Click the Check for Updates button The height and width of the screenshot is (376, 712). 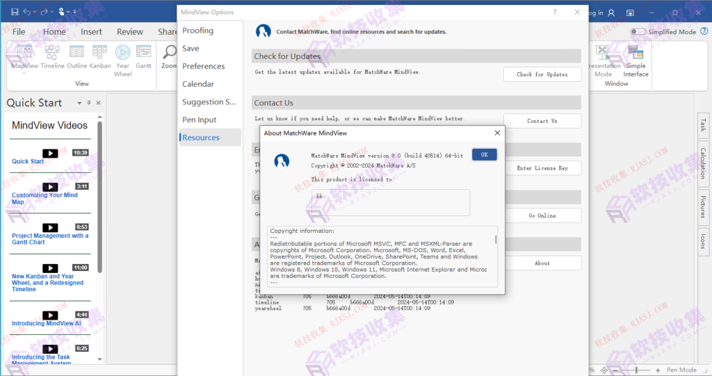pyautogui.click(x=542, y=74)
